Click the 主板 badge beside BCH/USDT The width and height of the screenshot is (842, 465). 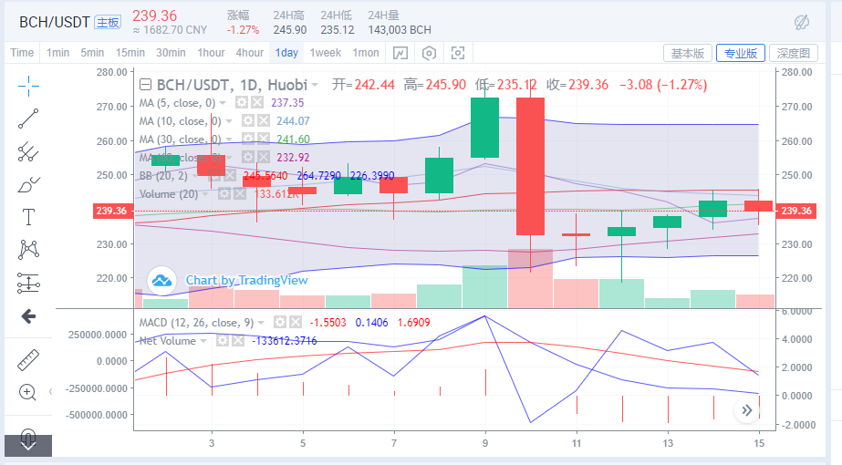click(108, 22)
